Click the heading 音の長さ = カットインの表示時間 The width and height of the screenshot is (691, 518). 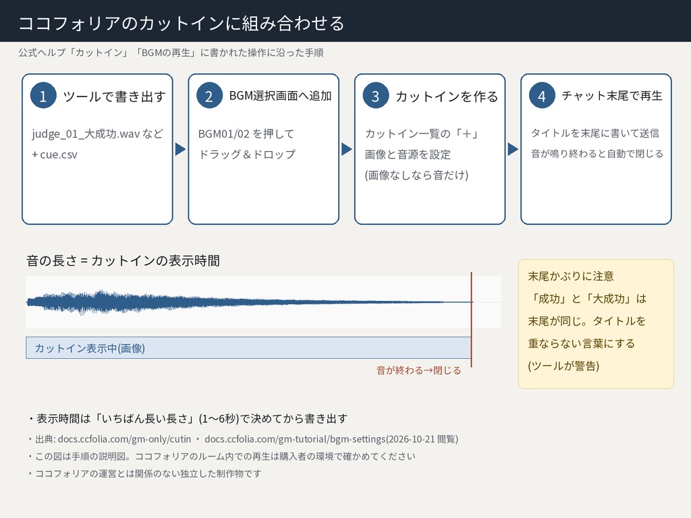click(x=123, y=260)
